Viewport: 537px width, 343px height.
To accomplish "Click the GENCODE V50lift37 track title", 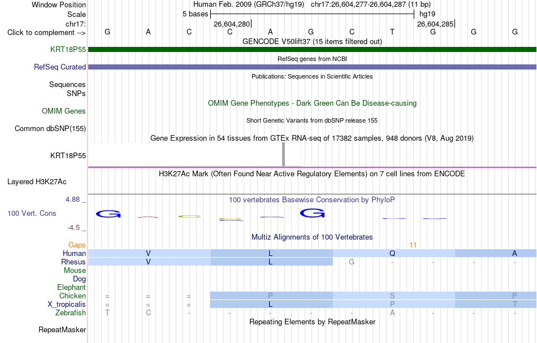I will 312,41.
